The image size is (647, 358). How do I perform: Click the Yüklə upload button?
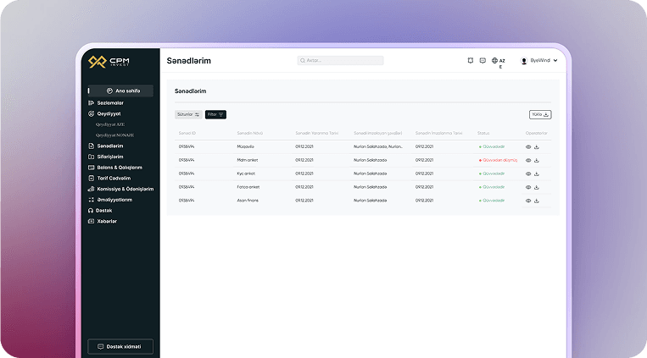(539, 114)
